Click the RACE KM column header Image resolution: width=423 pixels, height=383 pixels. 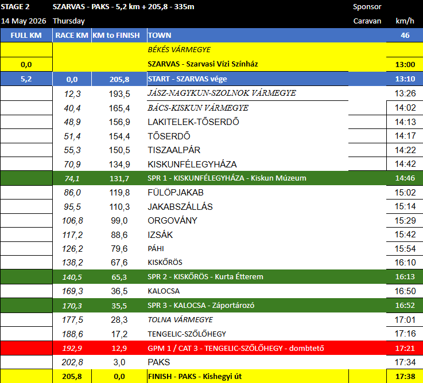point(72,35)
